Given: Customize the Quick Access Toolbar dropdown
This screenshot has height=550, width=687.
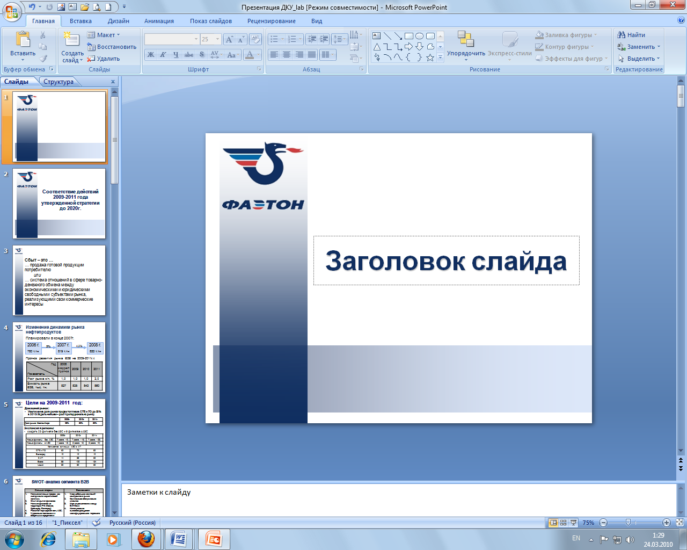Looking at the screenshot, I should tap(125, 7).
